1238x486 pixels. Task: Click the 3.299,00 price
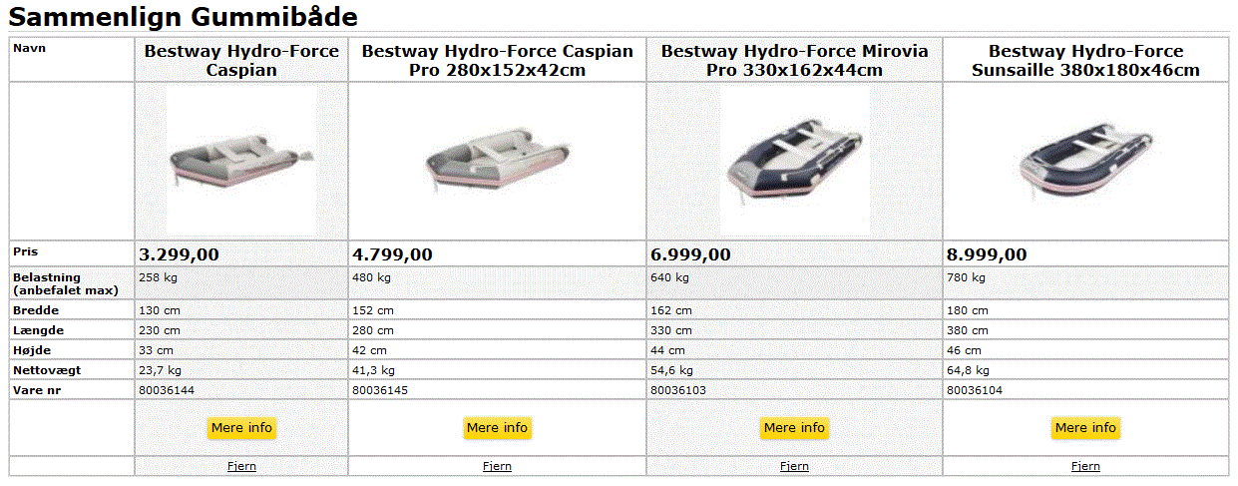(x=179, y=254)
